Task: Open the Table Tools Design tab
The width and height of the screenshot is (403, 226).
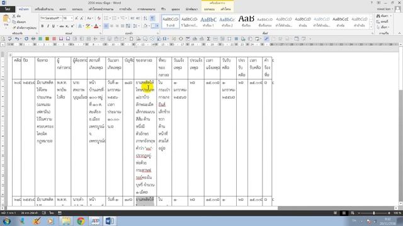Action: [x=210, y=9]
